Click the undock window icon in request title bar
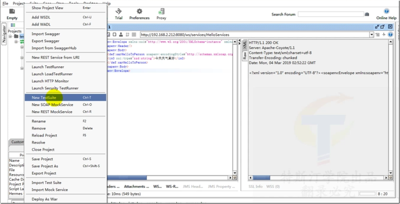400x204 pixels. click(383, 27)
